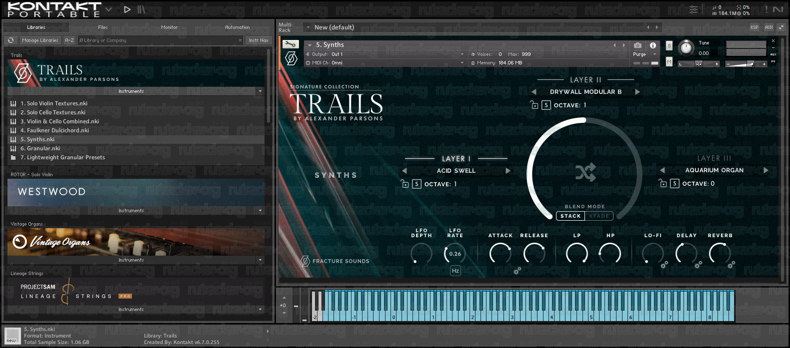The width and height of the screenshot is (790, 348).
Task: Open the Automation tab
Action: tap(237, 27)
